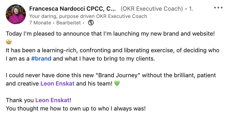This screenshot has height=117, width=229.
Task: Open Leon Enskat mention after 'and creative'
Action: 58,83
